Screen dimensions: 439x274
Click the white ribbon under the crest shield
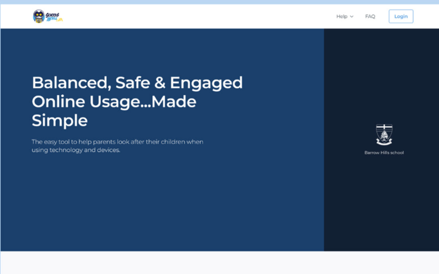pos(384,143)
